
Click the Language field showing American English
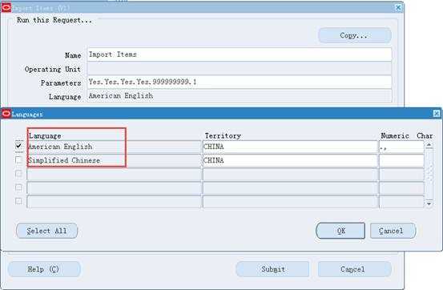[x=240, y=96]
